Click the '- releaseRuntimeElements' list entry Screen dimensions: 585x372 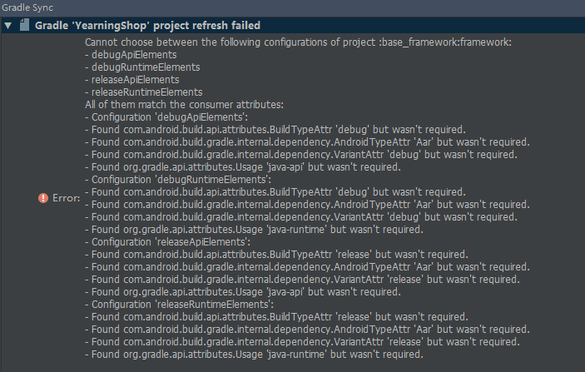tap(144, 92)
